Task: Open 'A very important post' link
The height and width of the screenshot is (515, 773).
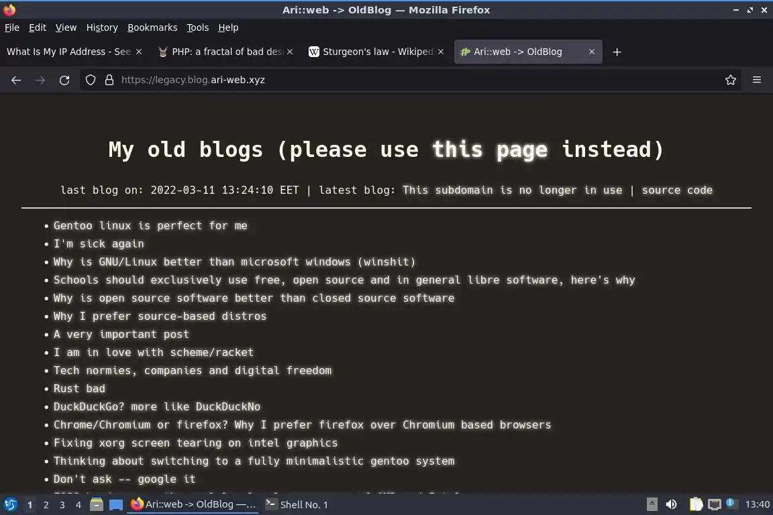Action: click(121, 335)
